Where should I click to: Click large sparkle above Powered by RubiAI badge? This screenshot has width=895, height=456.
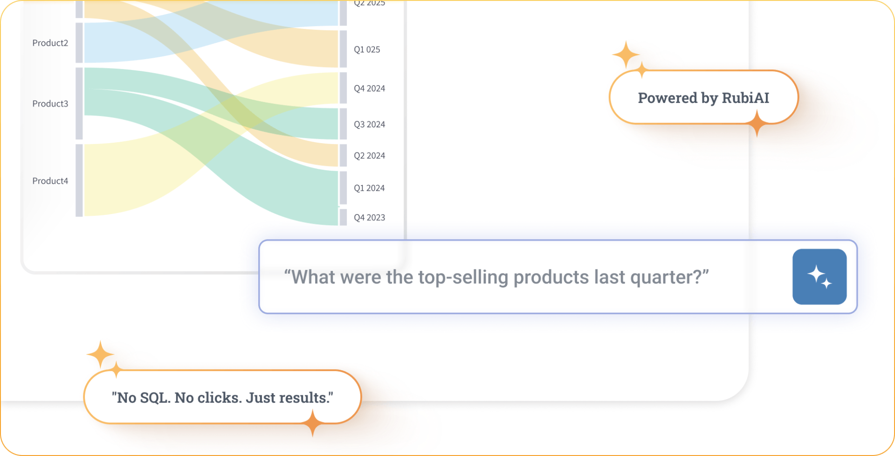626,55
